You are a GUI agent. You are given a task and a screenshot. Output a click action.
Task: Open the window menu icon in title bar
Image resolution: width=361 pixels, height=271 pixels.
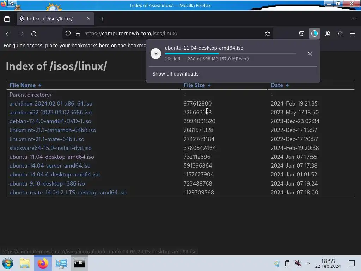tap(3, 4)
